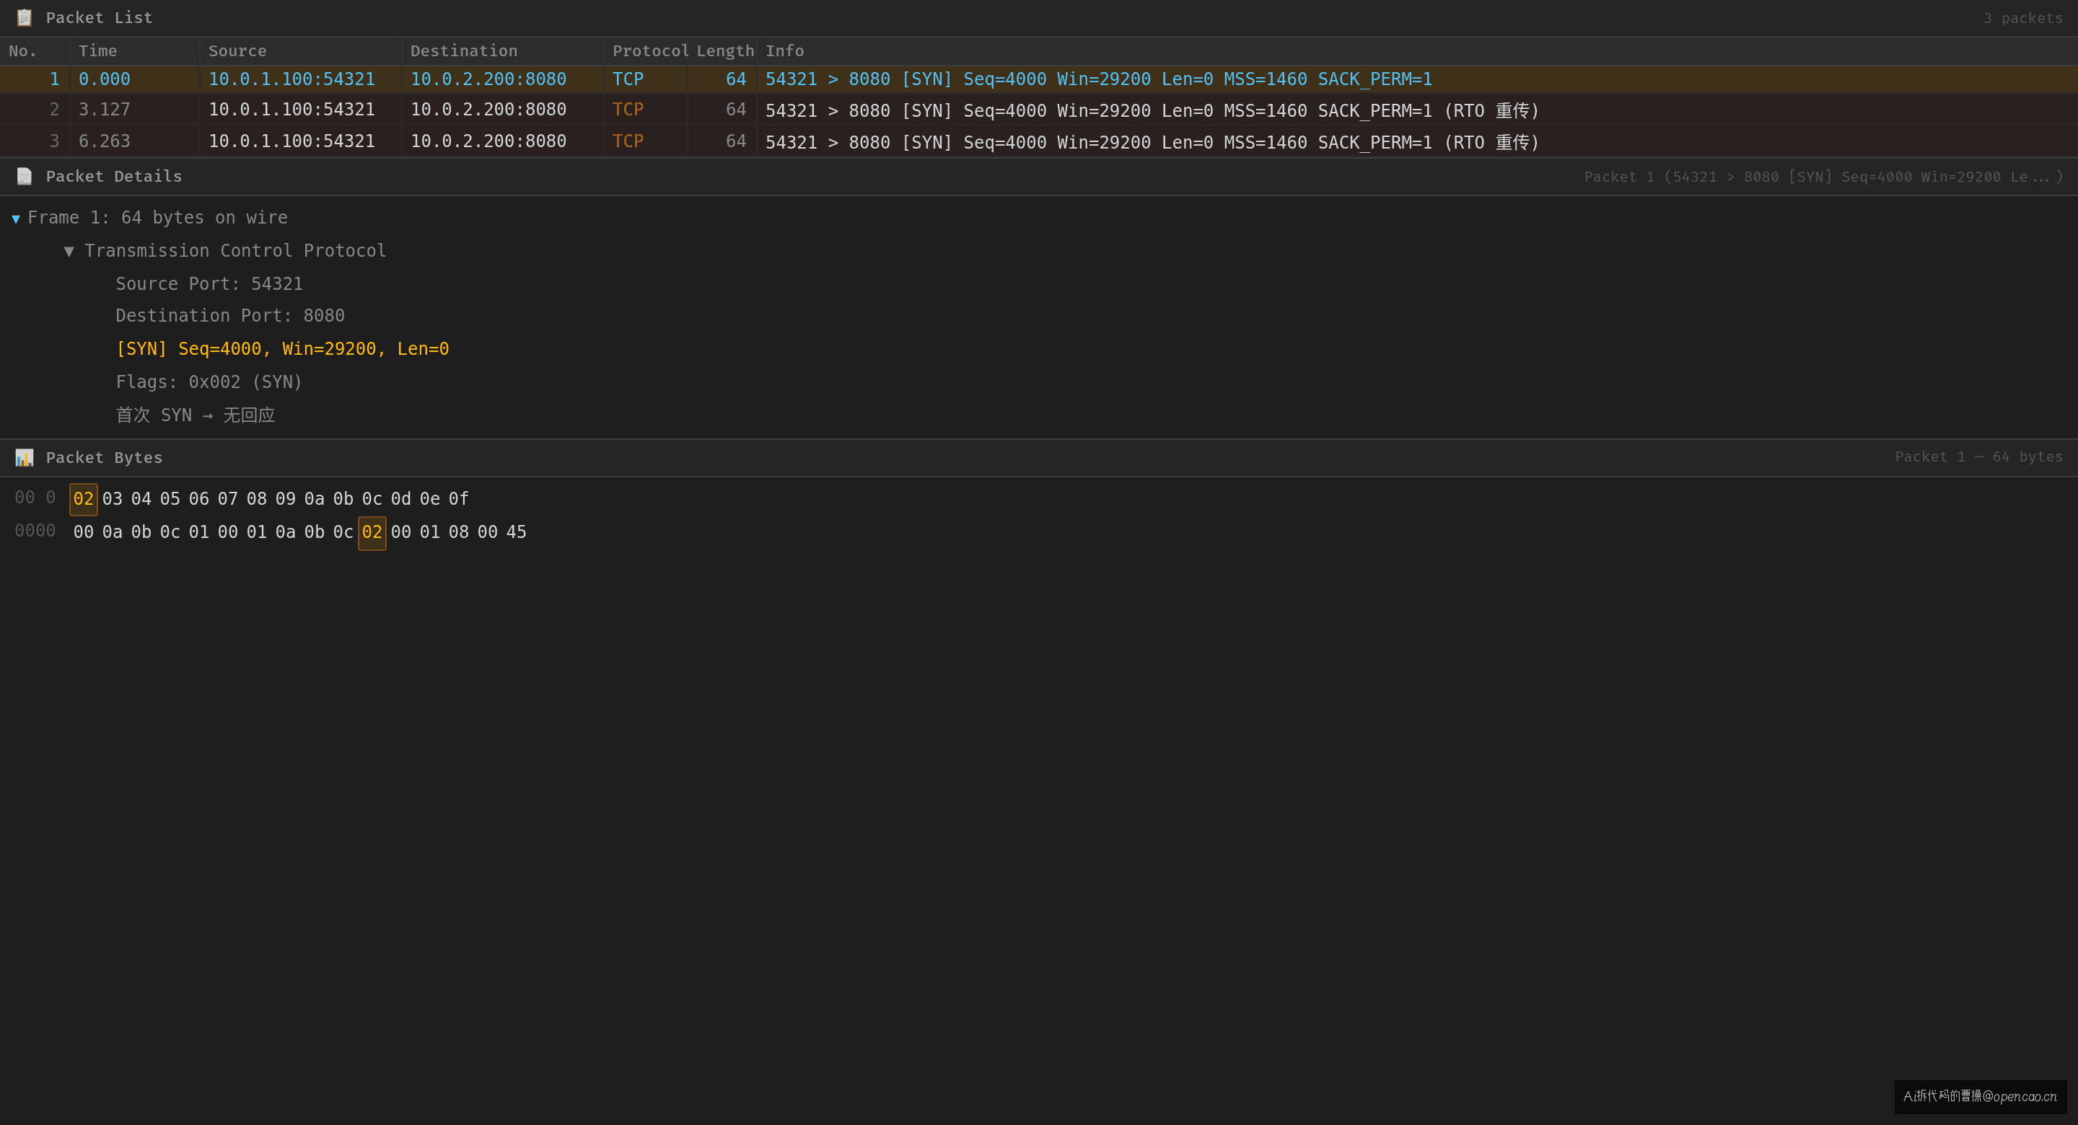Select the Flags: 0x002 (SYN) line
This screenshot has height=1125, width=2078.
(x=209, y=381)
